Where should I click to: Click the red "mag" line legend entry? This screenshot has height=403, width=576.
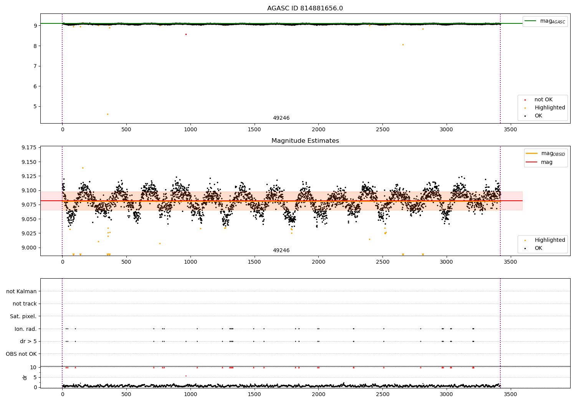[x=539, y=162]
